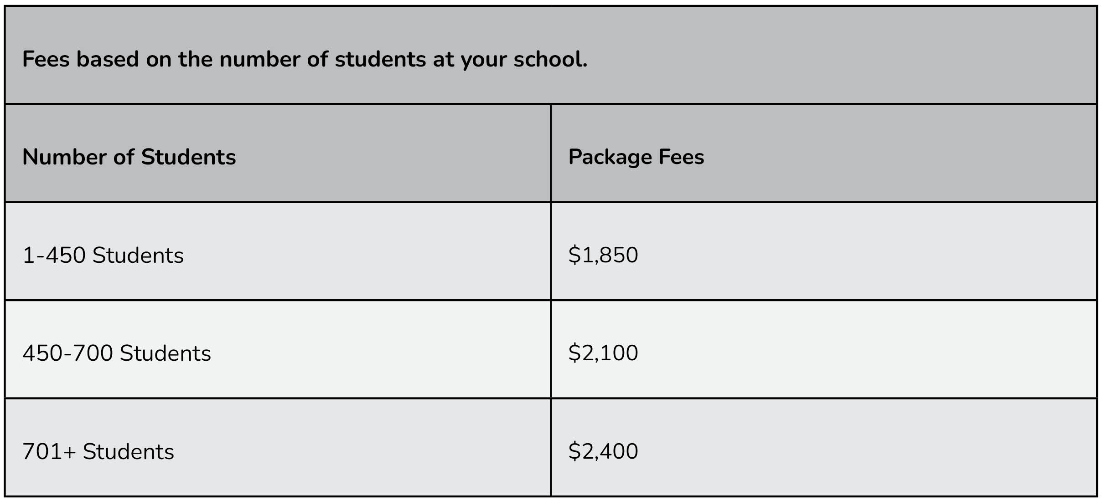
Task: Click the '701+' text
Action: pyautogui.click(x=49, y=452)
